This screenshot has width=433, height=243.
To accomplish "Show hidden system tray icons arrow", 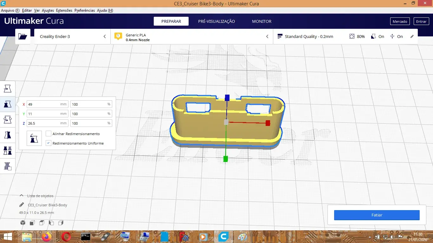I will pyautogui.click(x=370, y=237).
